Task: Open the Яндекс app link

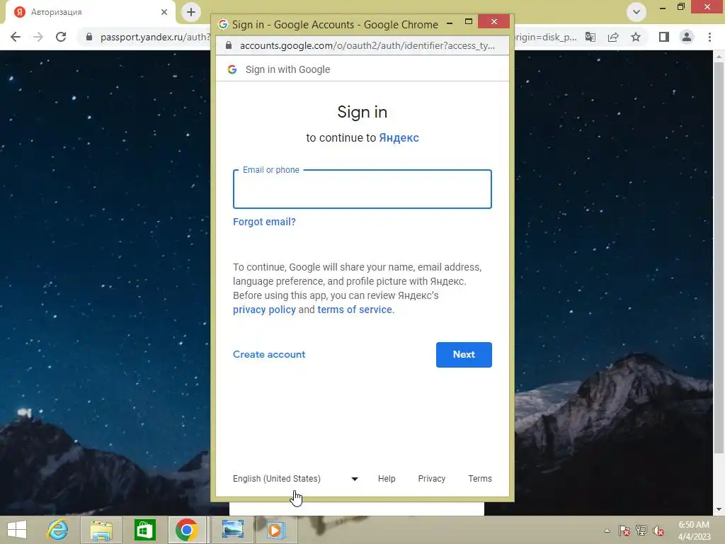Action: click(399, 138)
